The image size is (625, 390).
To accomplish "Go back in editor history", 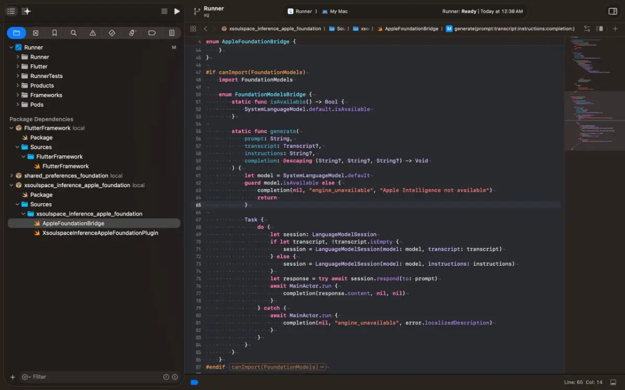I will [205, 29].
